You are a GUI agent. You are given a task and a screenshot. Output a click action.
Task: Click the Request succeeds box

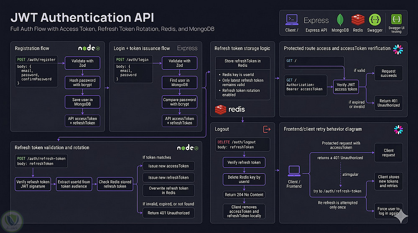[x=388, y=73]
